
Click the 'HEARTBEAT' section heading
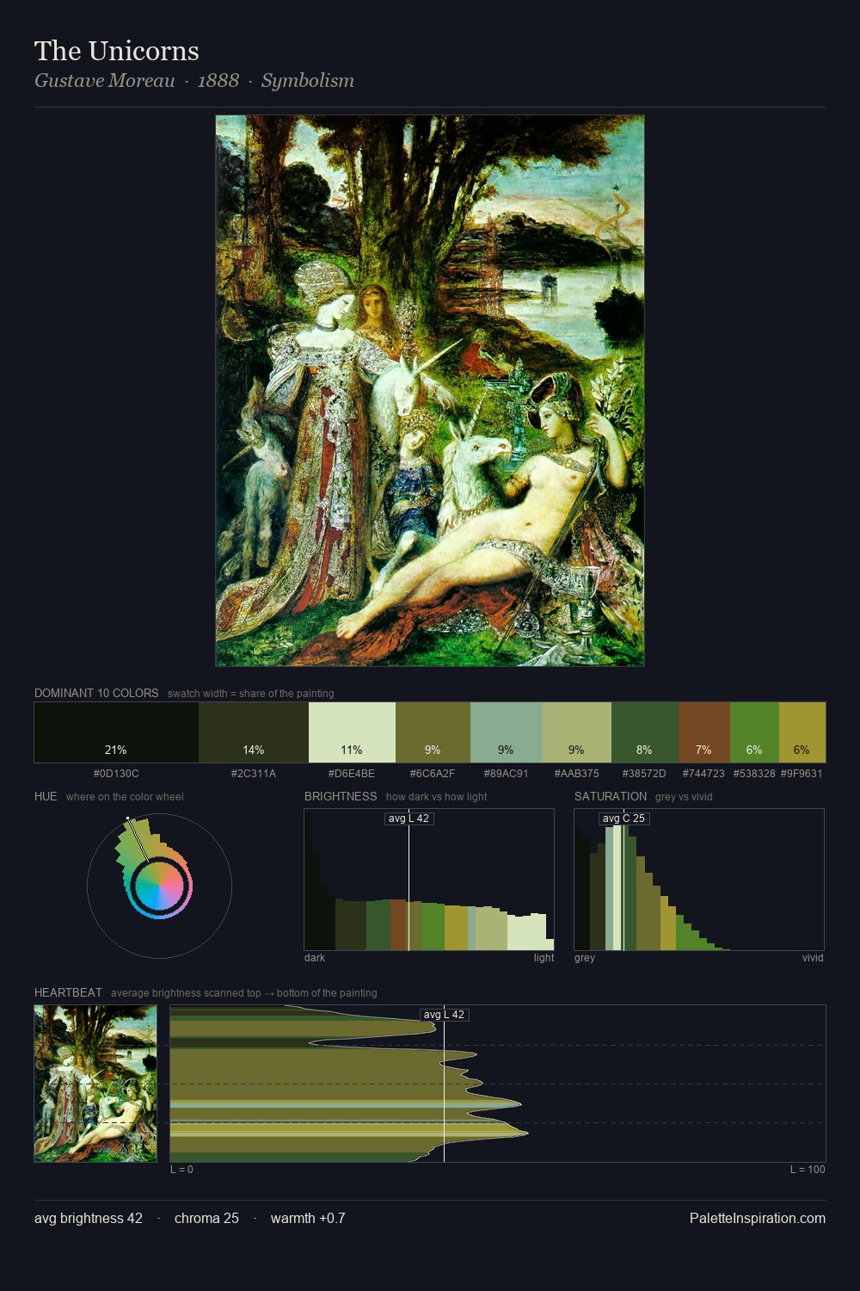click(x=68, y=992)
